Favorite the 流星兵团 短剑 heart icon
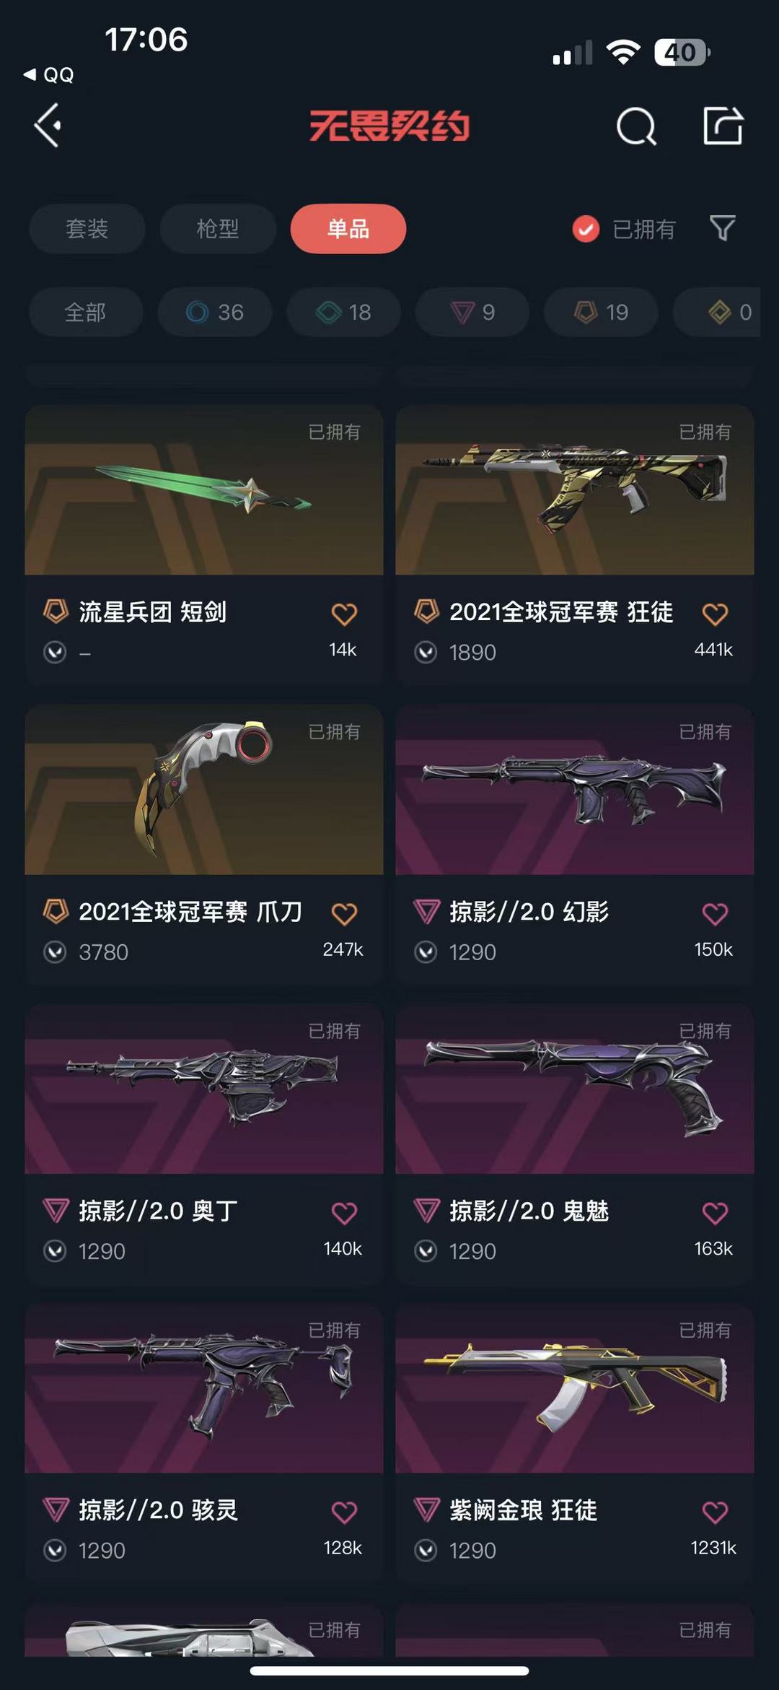Image resolution: width=779 pixels, height=1690 pixels. point(344,614)
